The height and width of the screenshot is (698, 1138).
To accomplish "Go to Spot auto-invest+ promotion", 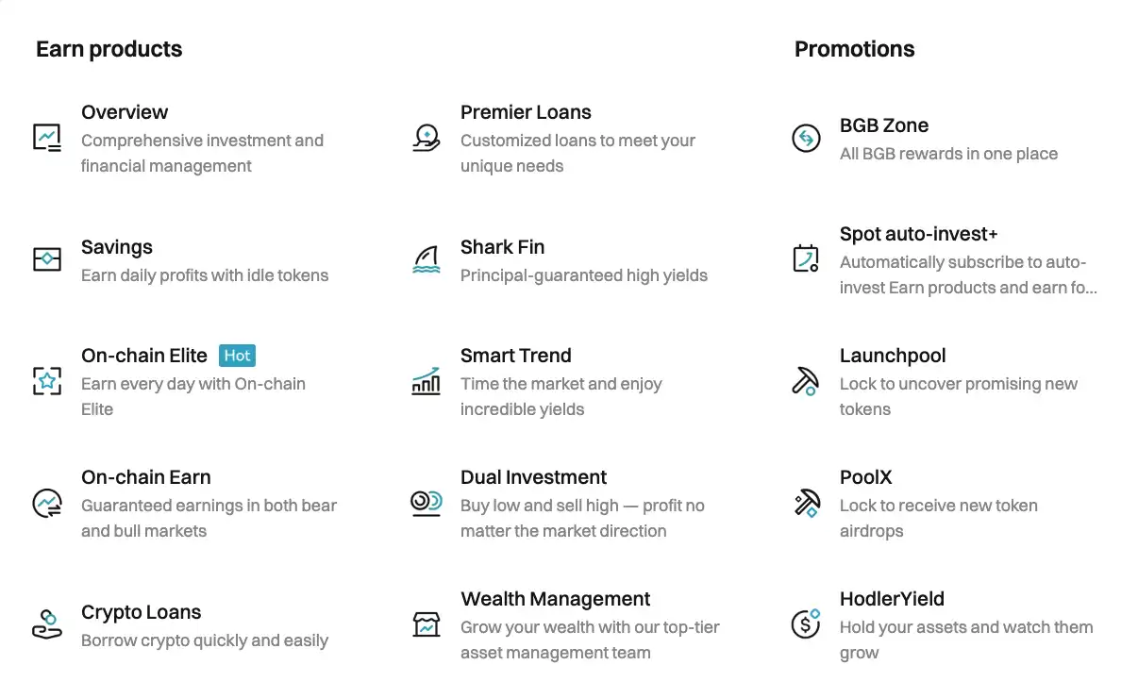I will pyautogui.click(x=918, y=234).
